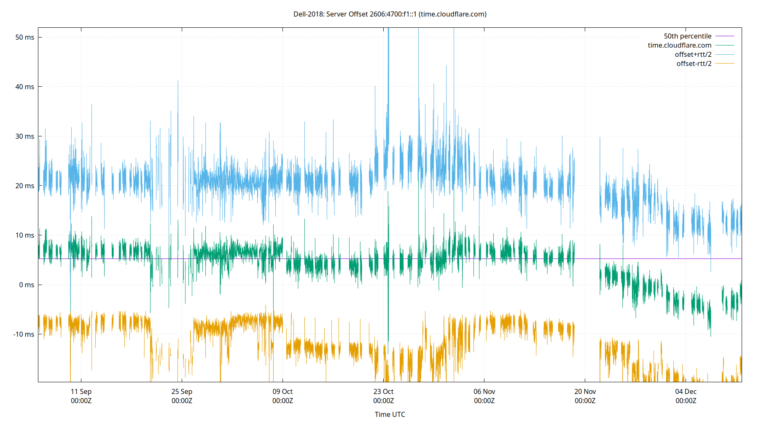Click the 30 ms axis label
The width and height of the screenshot is (780, 421).
[x=24, y=136]
